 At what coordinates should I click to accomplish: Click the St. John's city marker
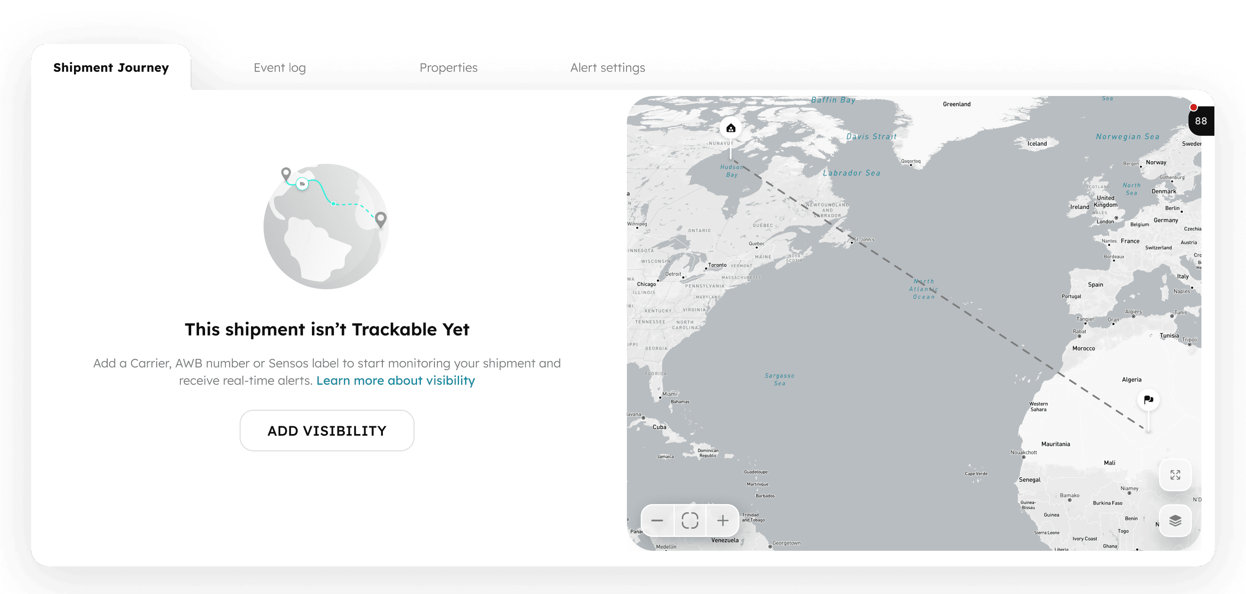852,242
